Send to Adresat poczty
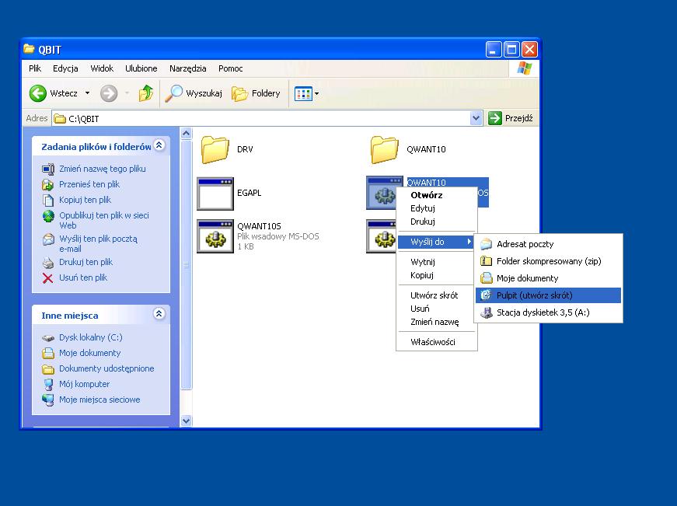This screenshot has height=506, width=677. 548,244
